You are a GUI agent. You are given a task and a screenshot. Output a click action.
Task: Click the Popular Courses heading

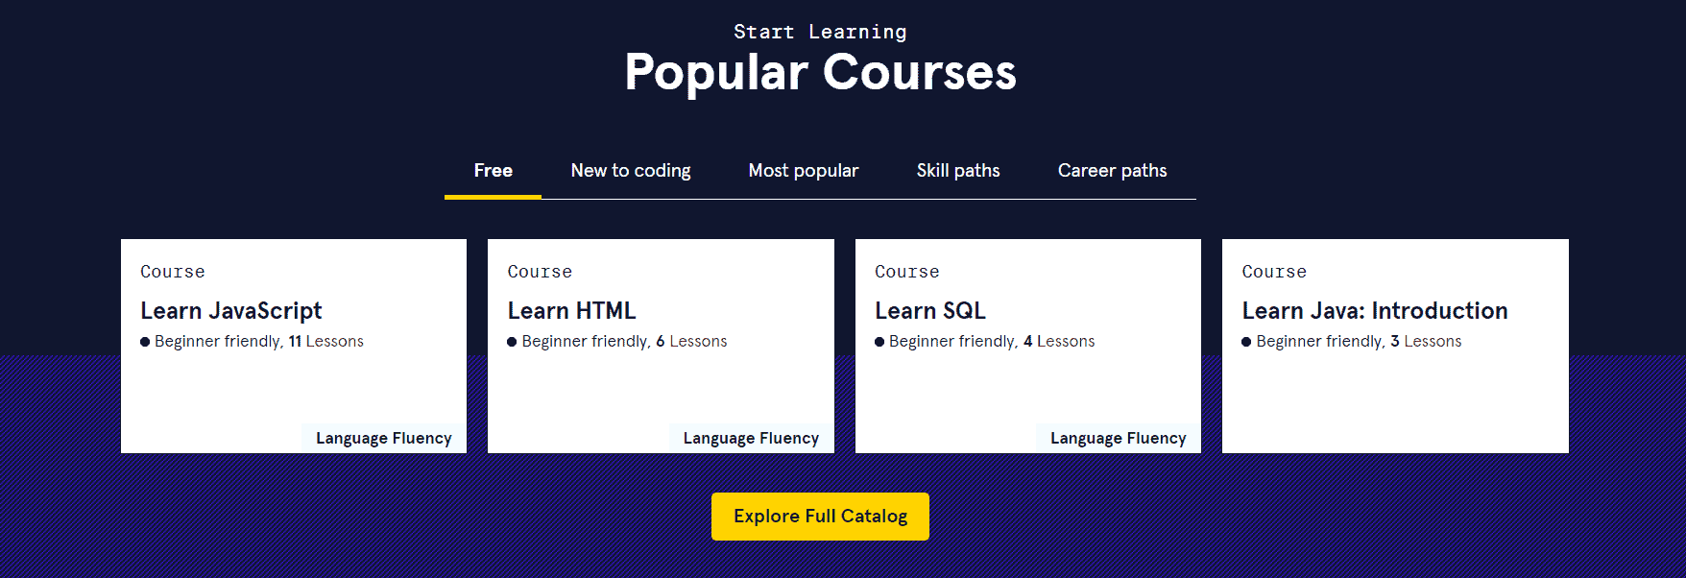[x=820, y=72]
